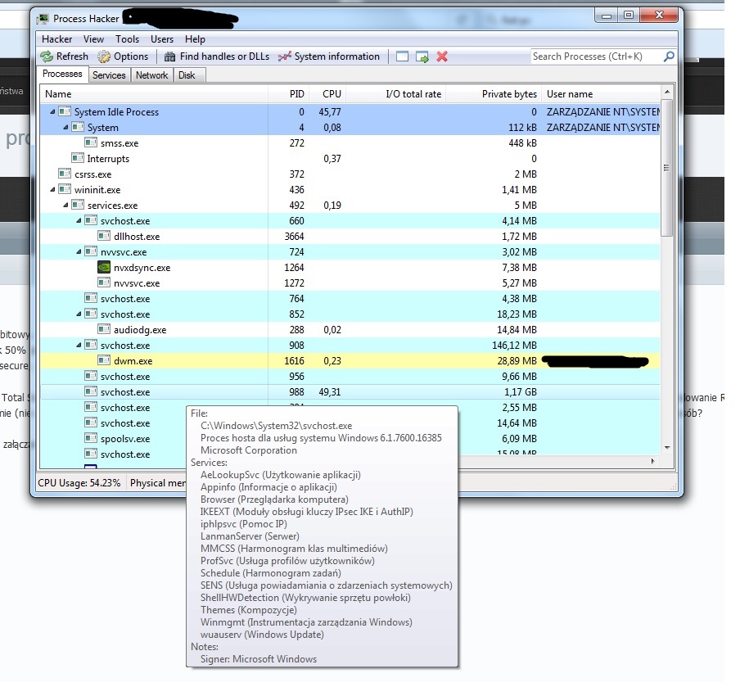Collapse the nvvsvc.exe PID 724 node

[x=79, y=251]
